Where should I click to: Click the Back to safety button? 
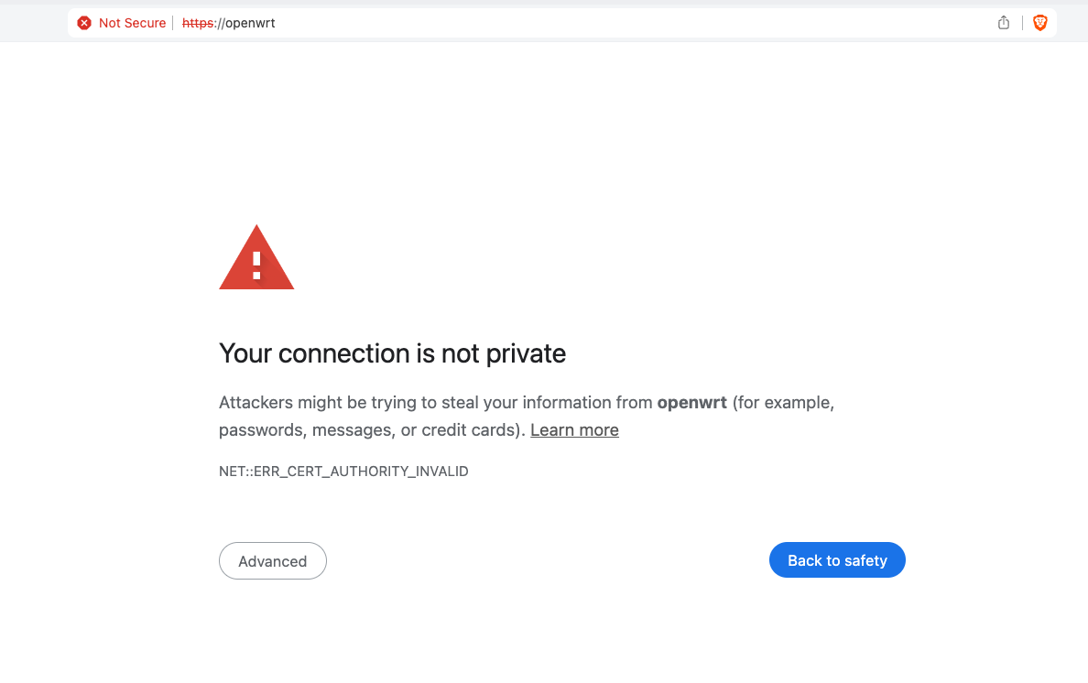(x=837, y=560)
